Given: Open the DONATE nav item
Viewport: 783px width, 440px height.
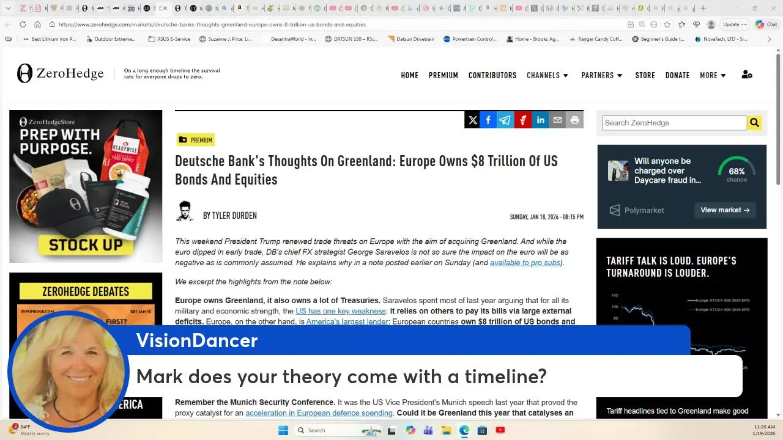Looking at the screenshot, I should pos(677,75).
